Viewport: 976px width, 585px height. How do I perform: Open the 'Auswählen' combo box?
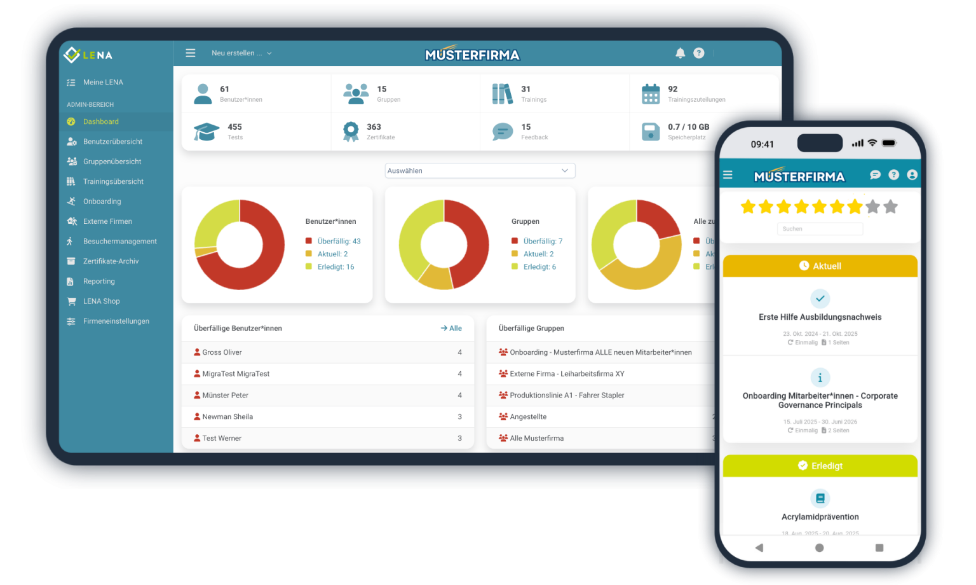(480, 170)
